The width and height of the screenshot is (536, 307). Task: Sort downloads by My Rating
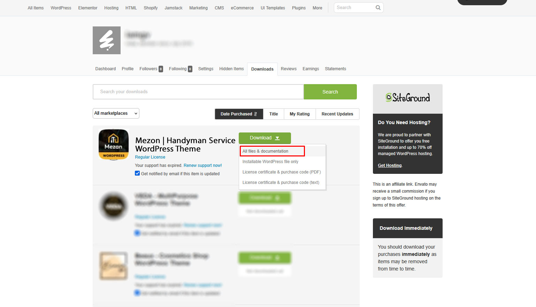299,114
